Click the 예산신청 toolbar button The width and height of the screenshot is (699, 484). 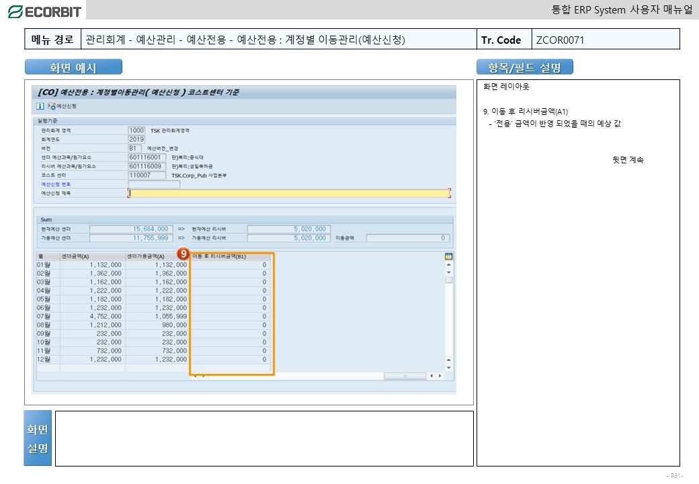tap(64, 106)
